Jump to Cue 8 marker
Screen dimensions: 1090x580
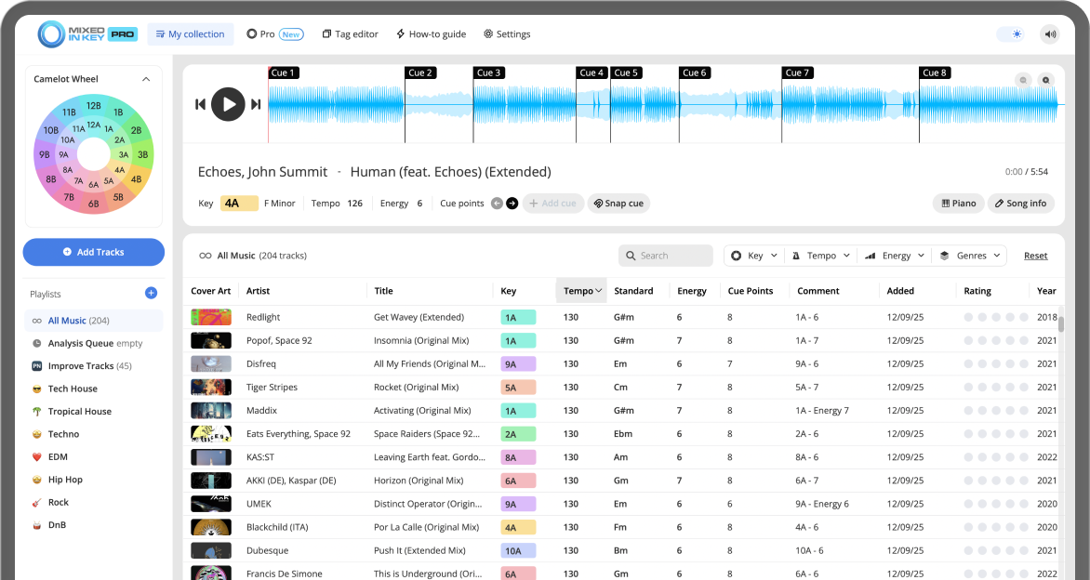tap(935, 72)
